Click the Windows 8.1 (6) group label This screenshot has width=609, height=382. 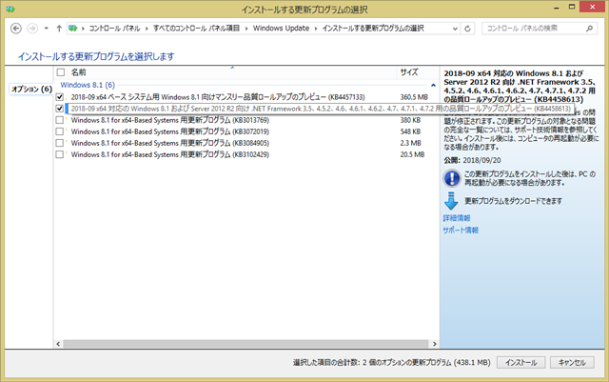[x=88, y=85]
